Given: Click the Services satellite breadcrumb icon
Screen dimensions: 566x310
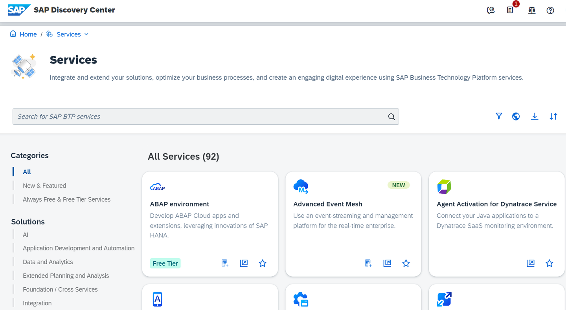Looking at the screenshot, I should point(50,34).
